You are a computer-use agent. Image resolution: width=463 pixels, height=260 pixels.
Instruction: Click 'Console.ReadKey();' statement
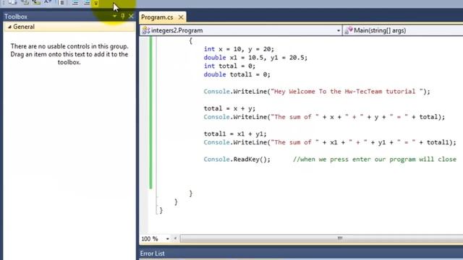237,160
